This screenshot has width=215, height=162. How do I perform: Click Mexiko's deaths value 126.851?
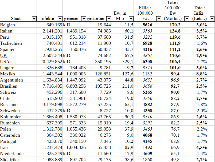[x=103, y=74]
